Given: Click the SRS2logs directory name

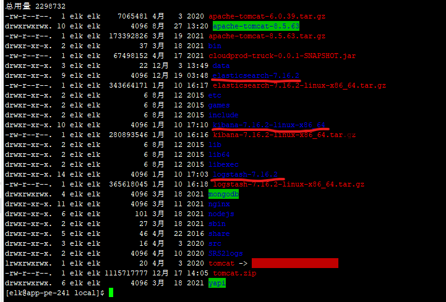Looking at the screenshot, I should pos(226,253).
